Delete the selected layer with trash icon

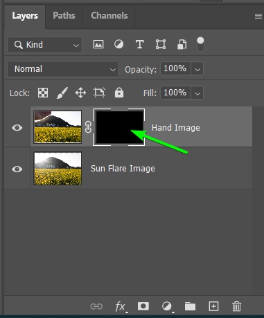point(236,306)
